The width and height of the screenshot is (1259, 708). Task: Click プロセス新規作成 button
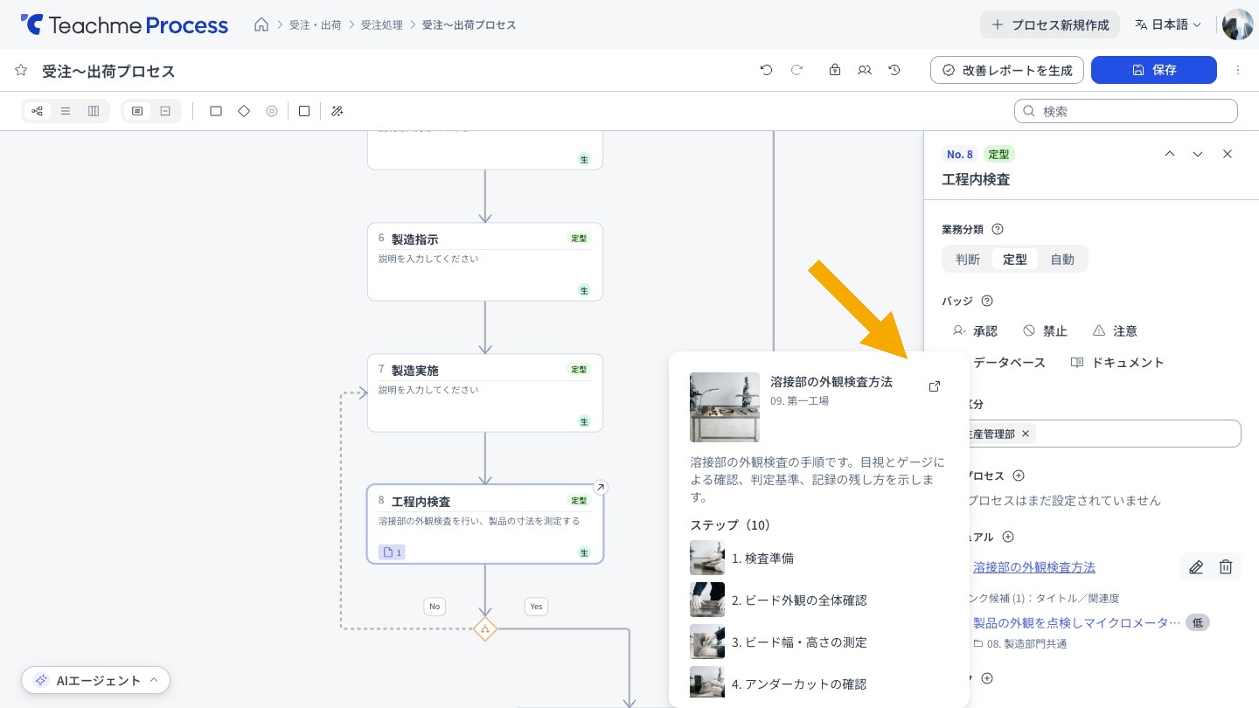click(1050, 24)
